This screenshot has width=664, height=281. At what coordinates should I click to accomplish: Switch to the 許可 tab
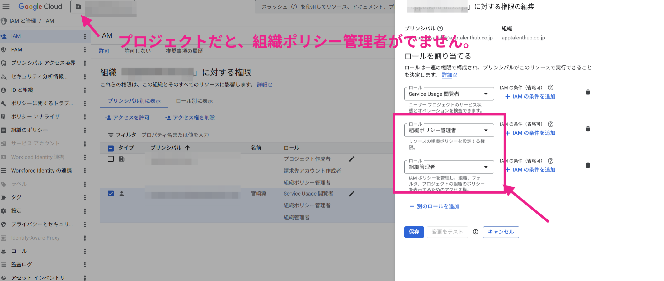coord(104,51)
